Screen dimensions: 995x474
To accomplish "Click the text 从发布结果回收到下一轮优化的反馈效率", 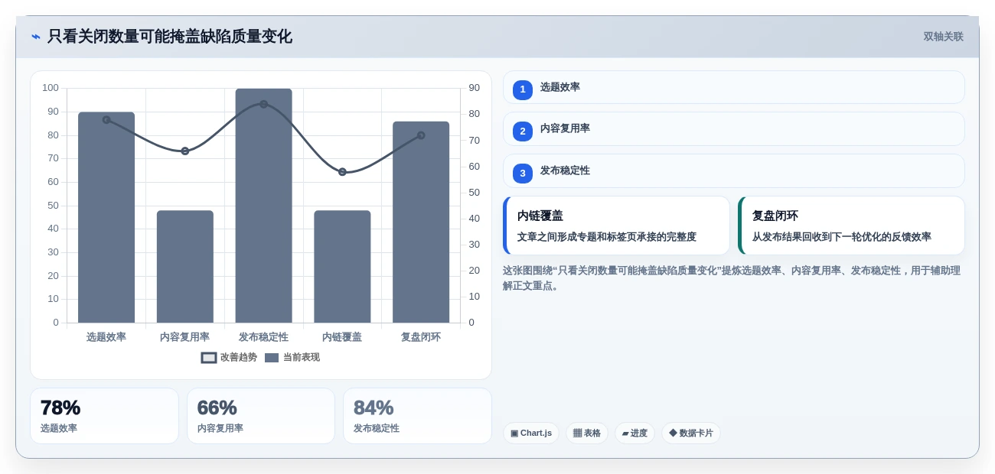I will point(842,237).
